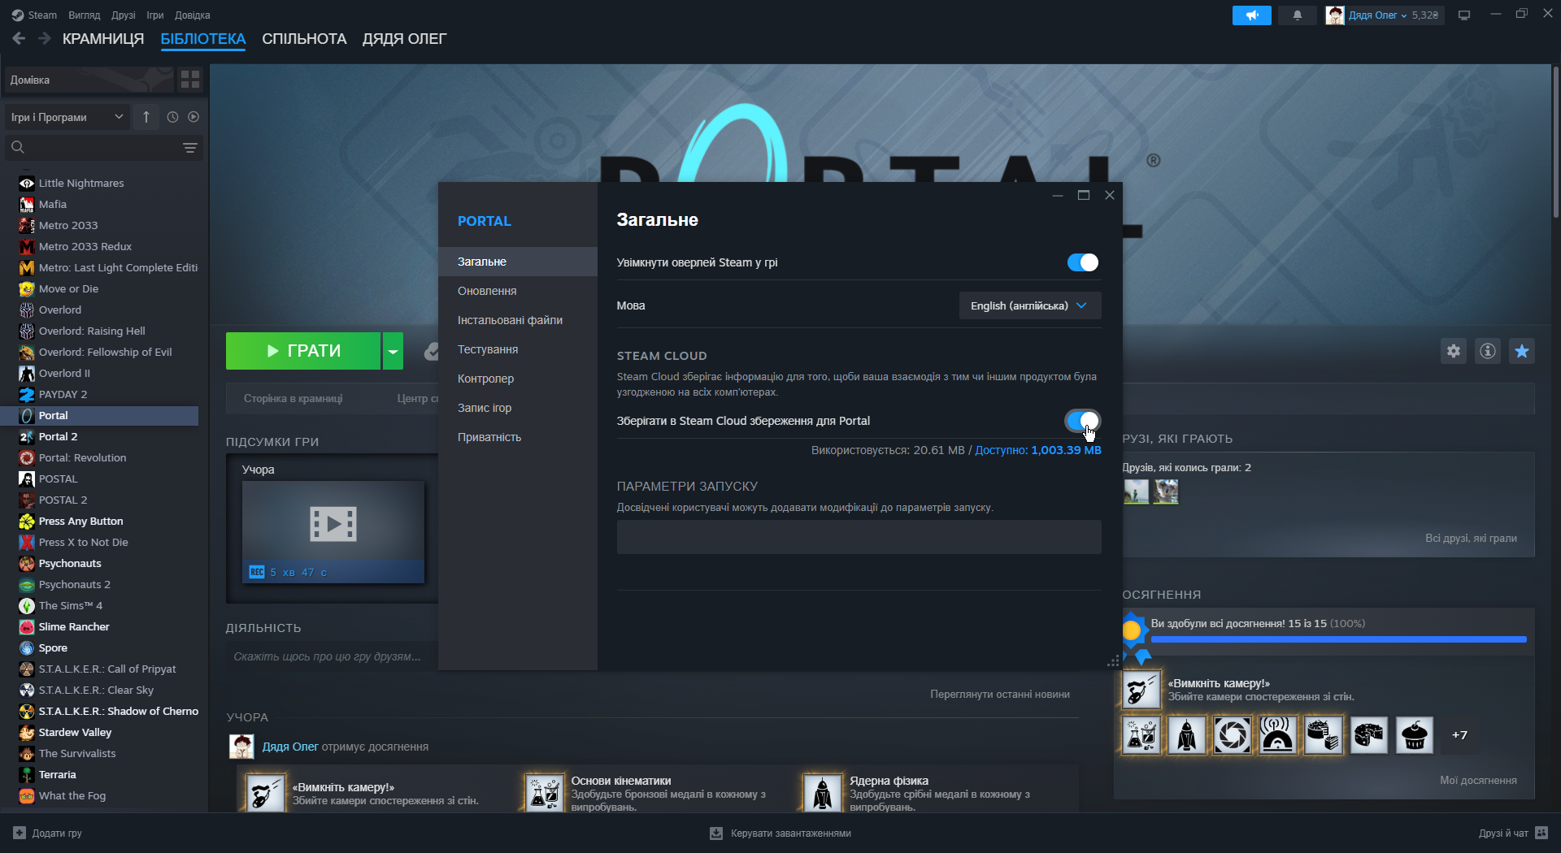Click the cupcake achievement icon
The height and width of the screenshot is (853, 1561).
1415,735
